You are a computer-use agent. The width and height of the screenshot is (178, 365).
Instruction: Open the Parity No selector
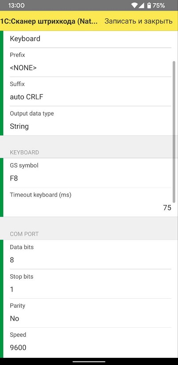point(91,313)
